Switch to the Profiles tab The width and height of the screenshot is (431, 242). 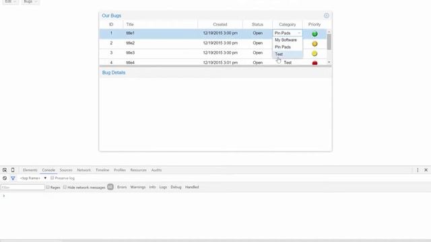coord(120,170)
